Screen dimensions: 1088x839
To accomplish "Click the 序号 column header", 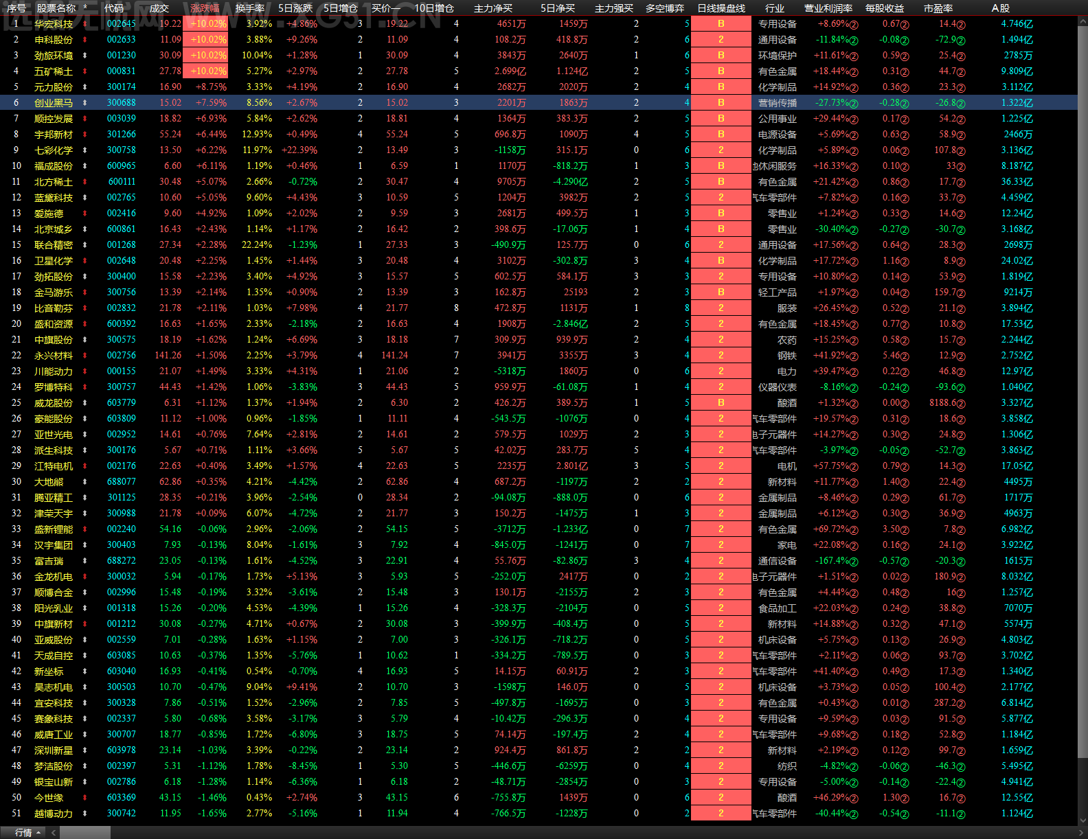I will tap(16, 8).
